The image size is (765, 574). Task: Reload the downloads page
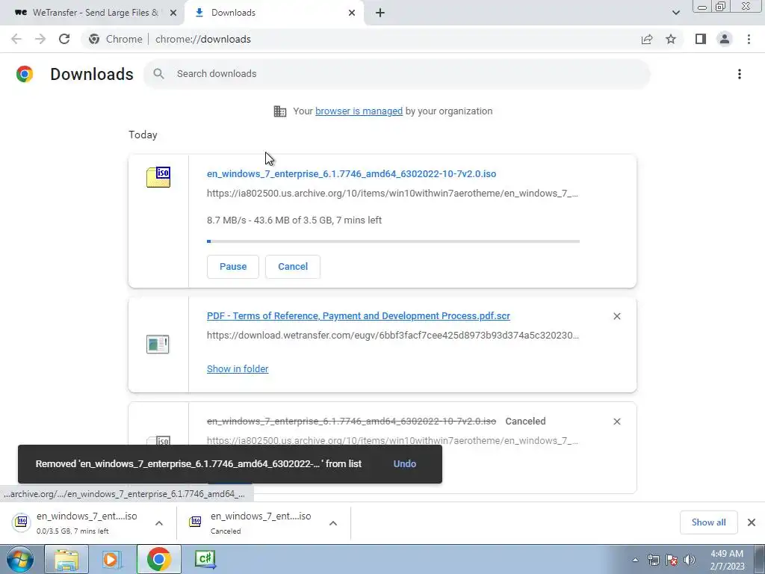pos(64,39)
